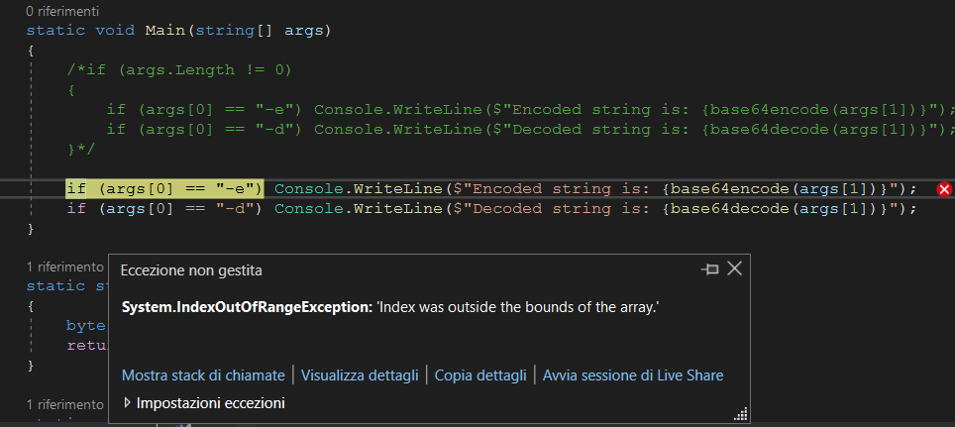Open 1 riferimento CodeLens below Main method
This screenshot has width=955, height=427.
coord(65,267)
